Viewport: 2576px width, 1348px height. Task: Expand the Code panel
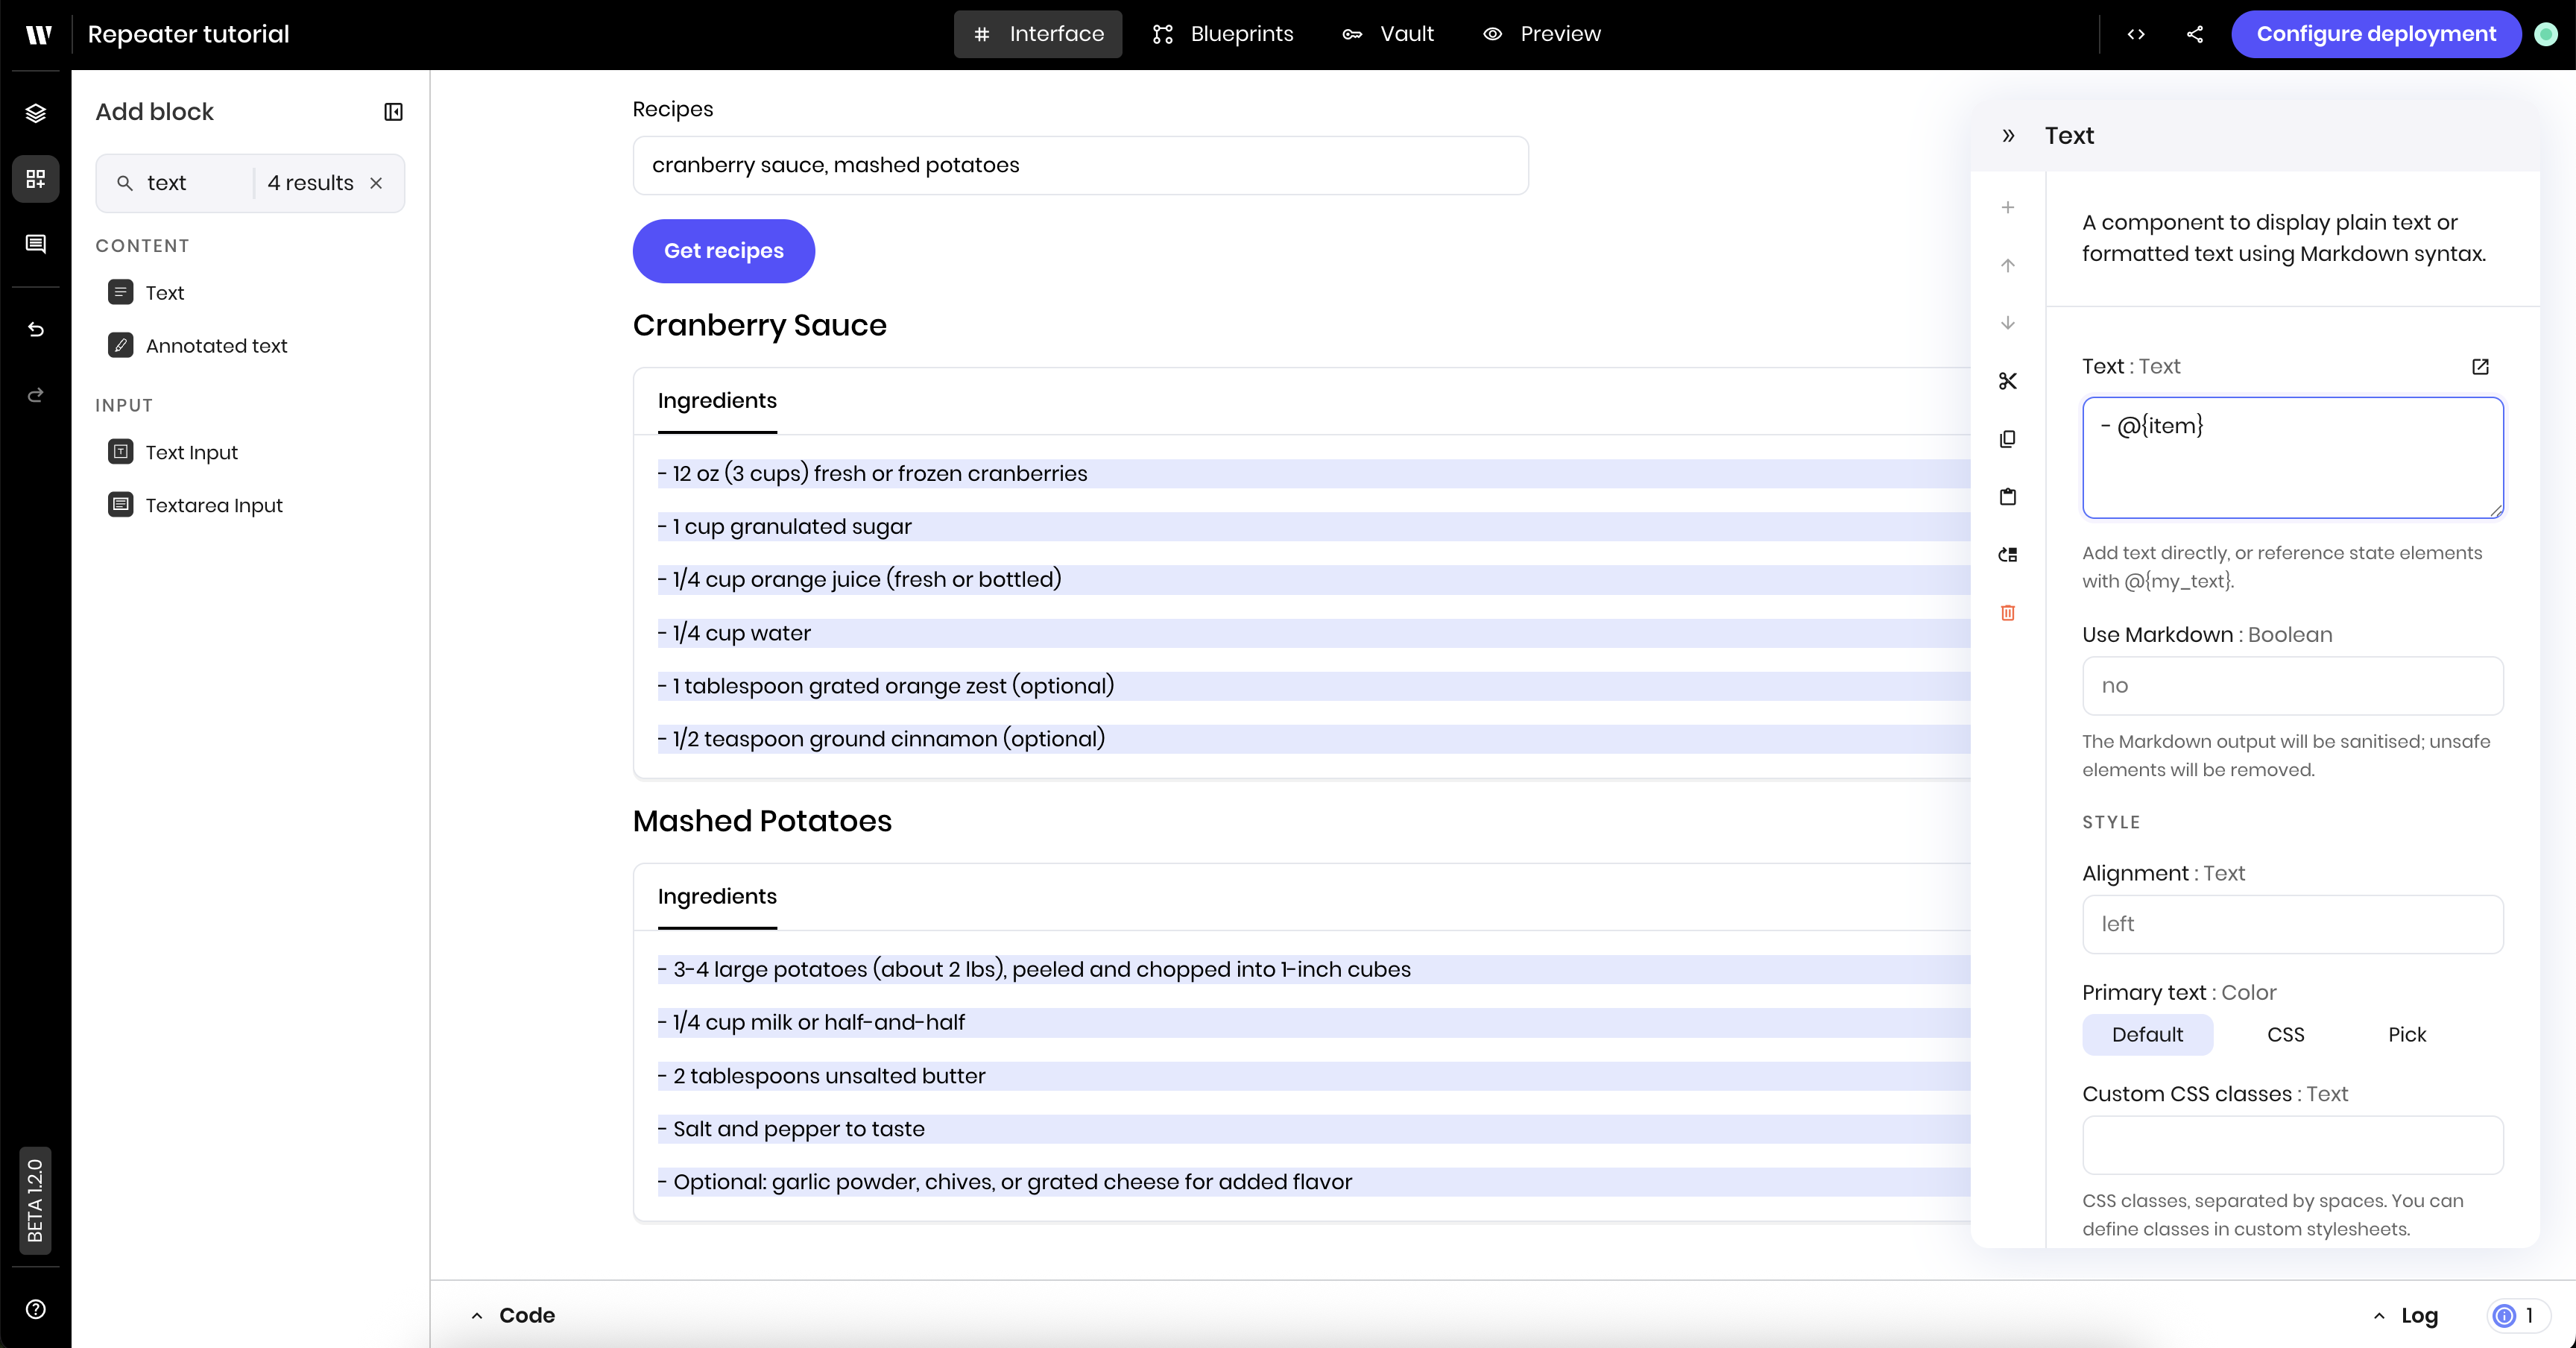pos(513,1315)
